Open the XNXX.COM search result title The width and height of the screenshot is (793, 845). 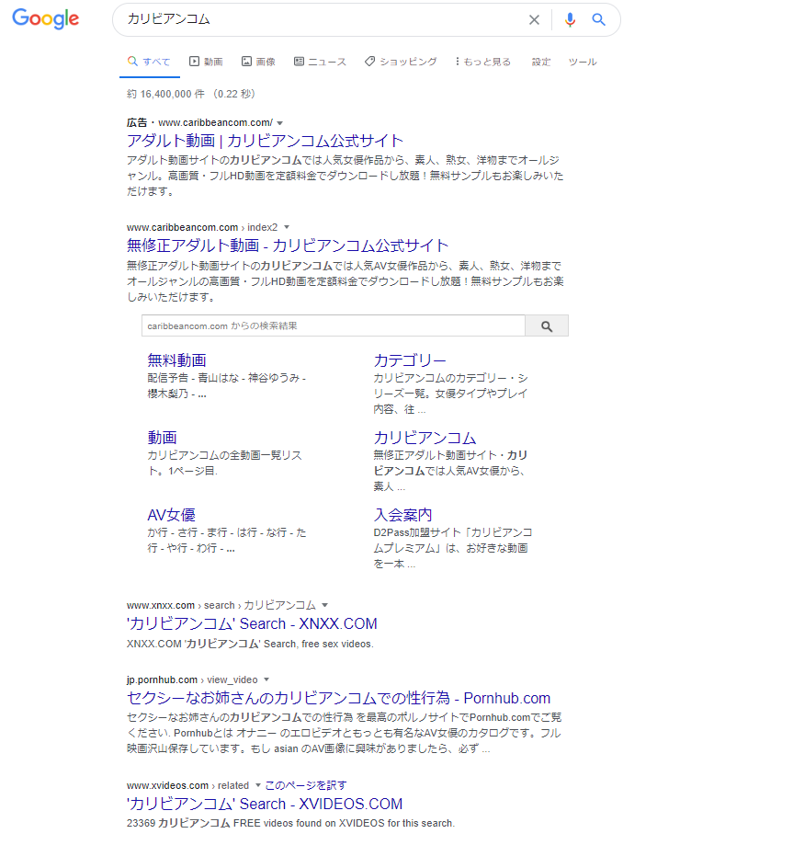(252, 623)
